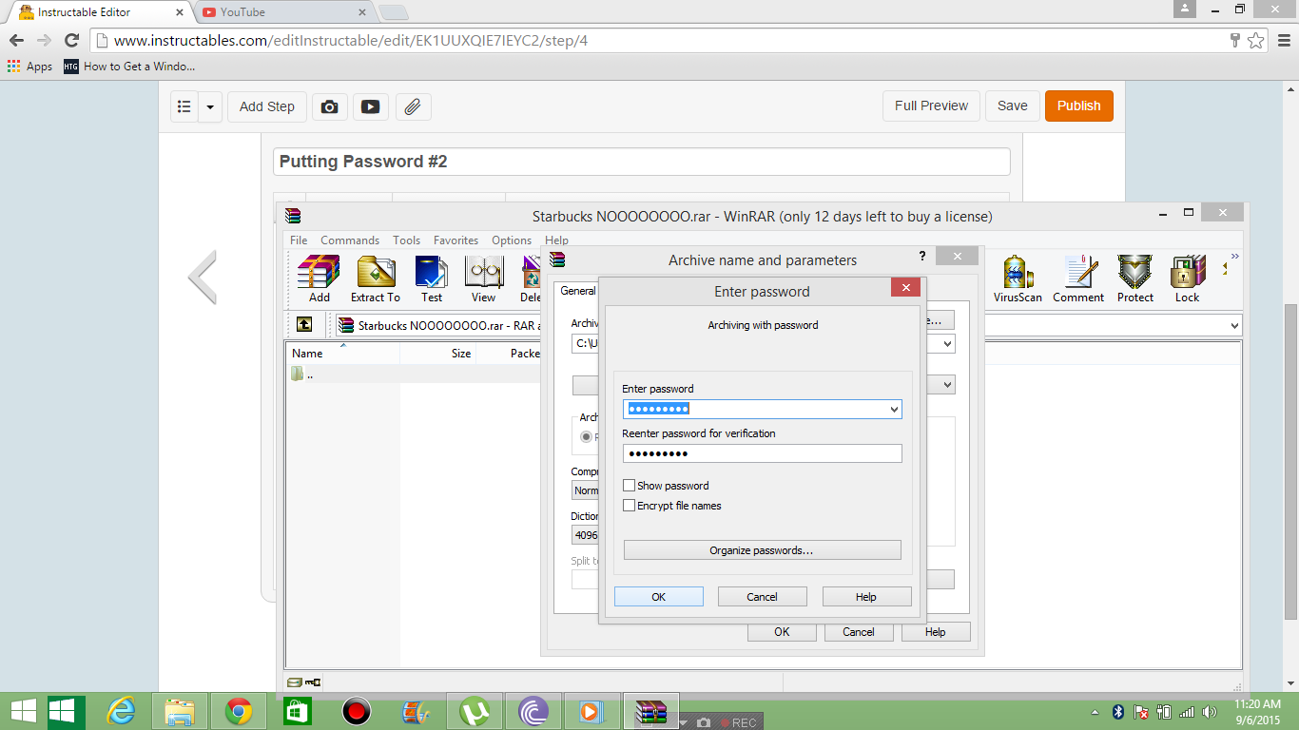Click Cancel in the Enter password dialog
Image resolution: width=1299 pixels, height=730 pixels.
[x=763, y=597]
